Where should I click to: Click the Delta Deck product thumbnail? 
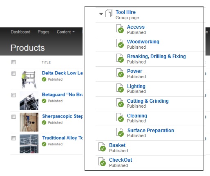pos(29,79)
